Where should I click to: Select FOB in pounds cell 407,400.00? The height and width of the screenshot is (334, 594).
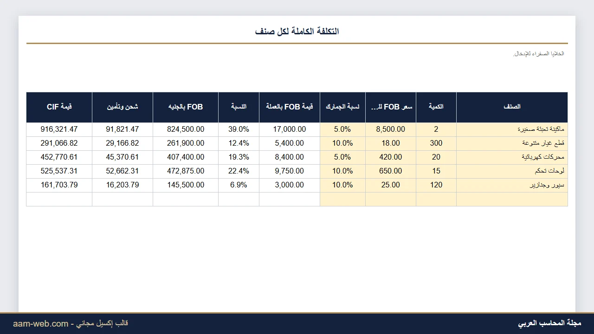click(x=186, y=157)
